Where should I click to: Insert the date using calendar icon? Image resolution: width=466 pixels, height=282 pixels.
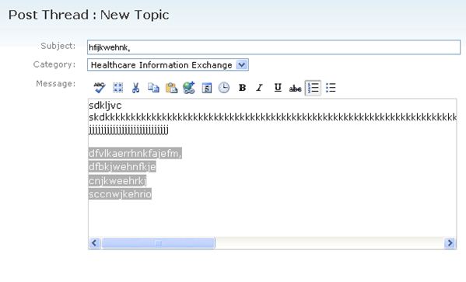207,88
